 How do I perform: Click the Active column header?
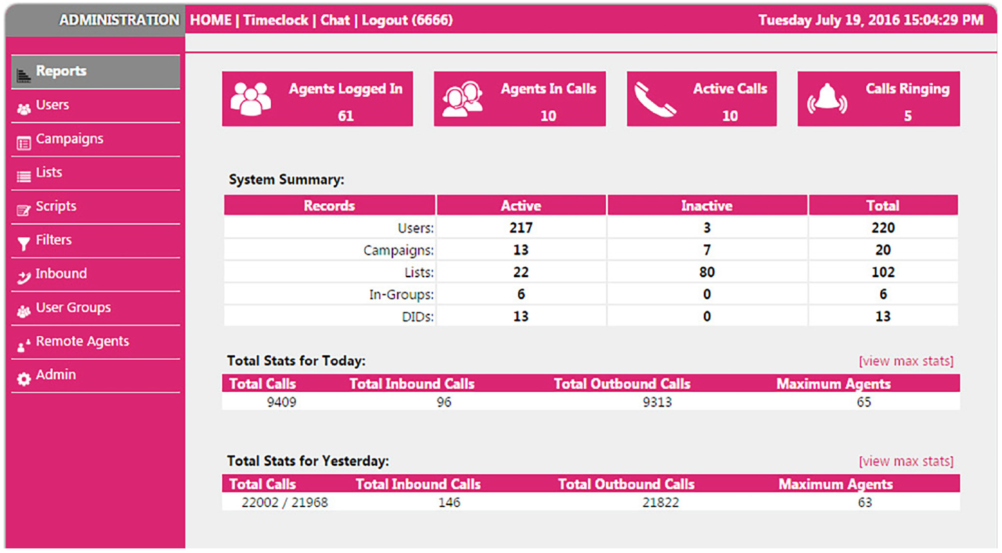click(521, 206)
